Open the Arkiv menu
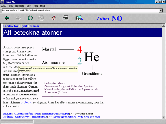This screenshot has width=166, height=124. (x=4, y=6)
